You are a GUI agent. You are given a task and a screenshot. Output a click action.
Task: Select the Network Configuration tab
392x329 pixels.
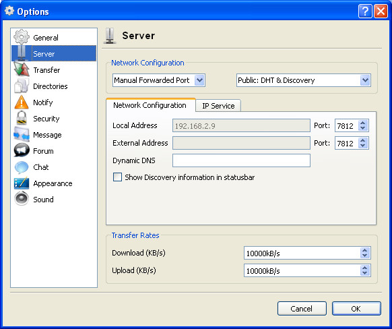[150, 105]
